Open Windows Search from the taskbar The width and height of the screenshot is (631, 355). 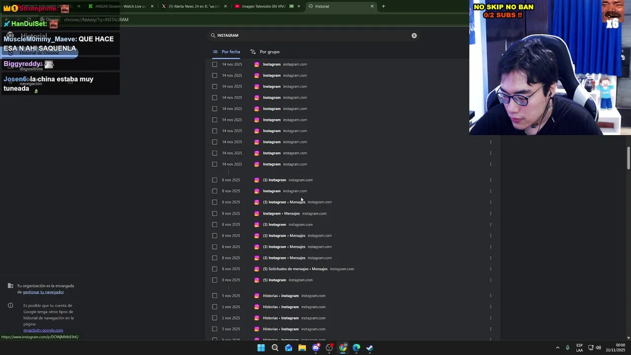(275, 348)
